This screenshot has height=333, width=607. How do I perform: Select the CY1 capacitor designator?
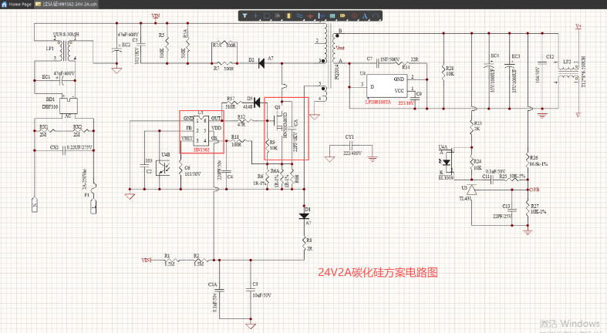(349, 137)
